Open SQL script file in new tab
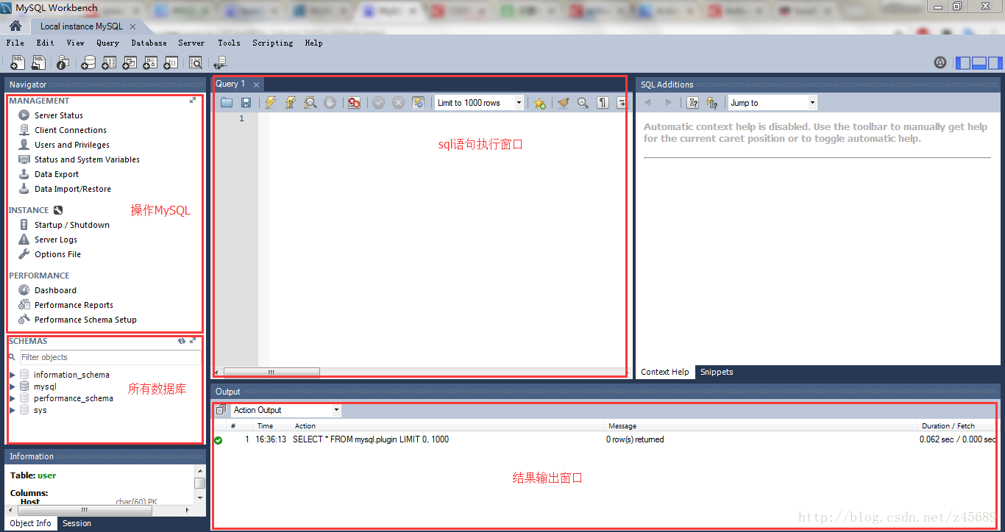Screen dimensions: 1005x532 (x=39, y=63)
